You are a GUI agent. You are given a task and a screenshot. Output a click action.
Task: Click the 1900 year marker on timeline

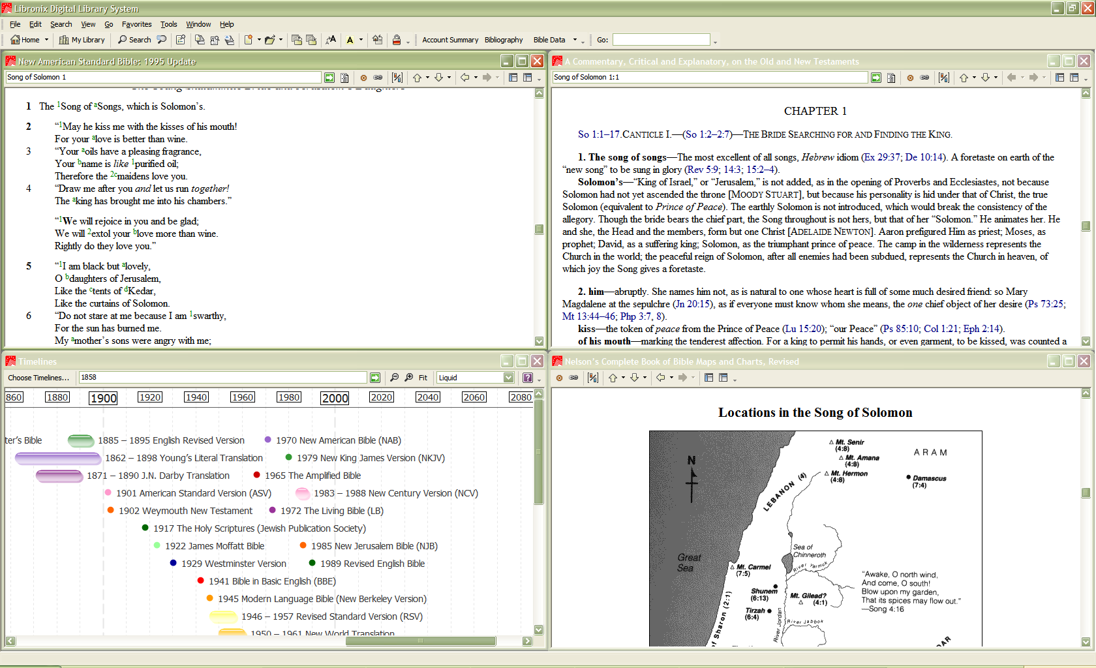(x=103, y=398)
